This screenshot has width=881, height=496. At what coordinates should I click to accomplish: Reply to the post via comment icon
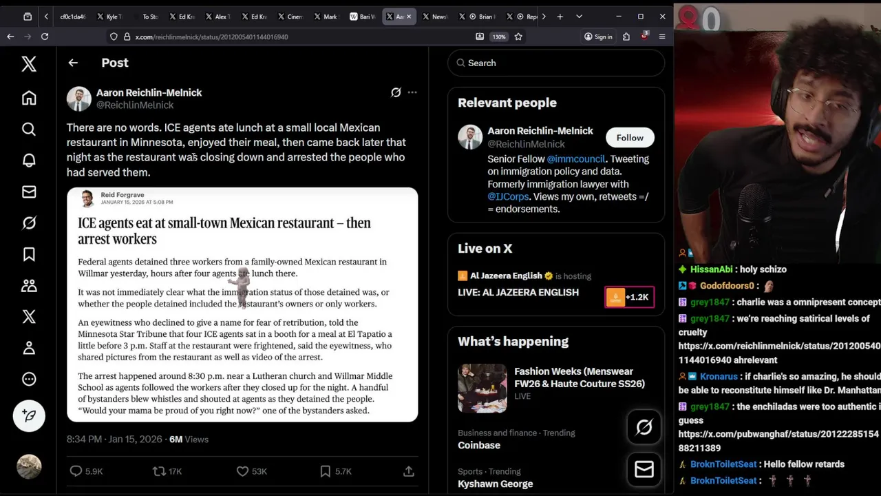pos(76,471)
